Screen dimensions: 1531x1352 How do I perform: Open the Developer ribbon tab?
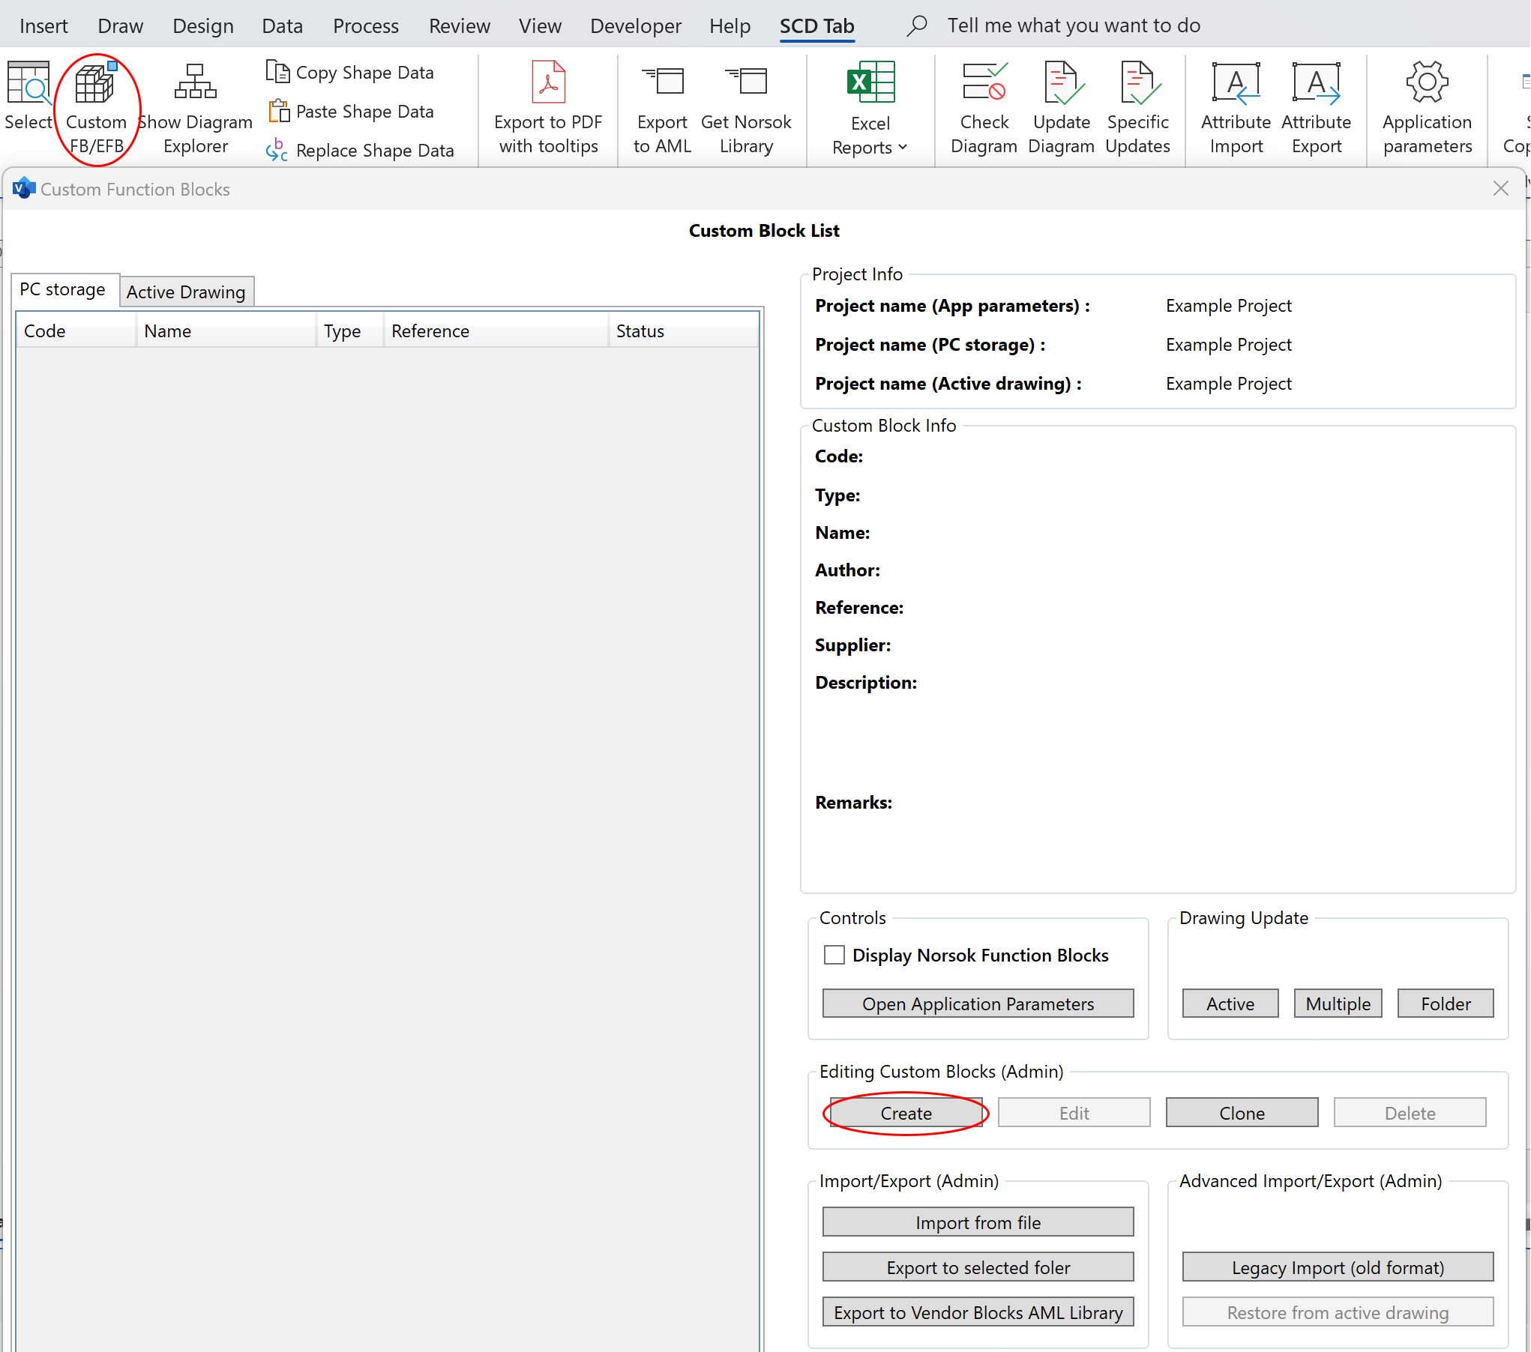635,25
